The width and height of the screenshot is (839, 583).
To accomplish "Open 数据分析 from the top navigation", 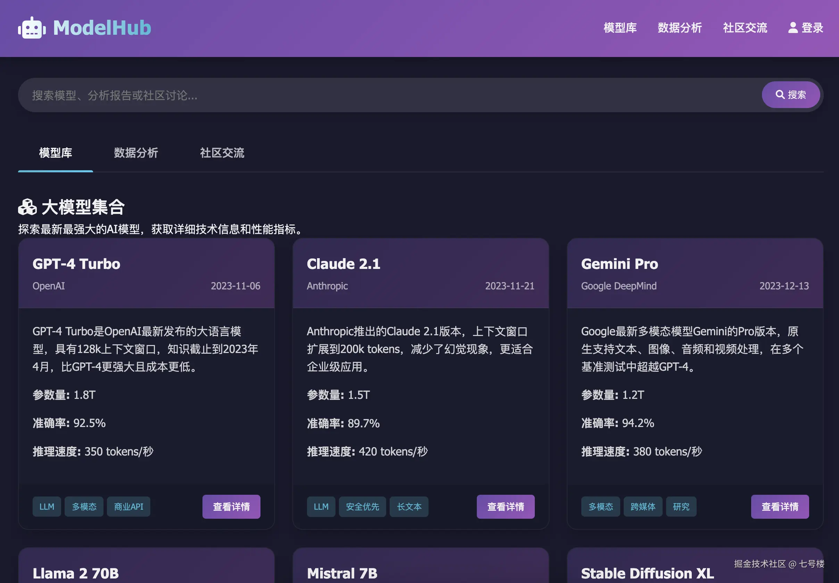I will pyautogui.click(x=680, y=28).
